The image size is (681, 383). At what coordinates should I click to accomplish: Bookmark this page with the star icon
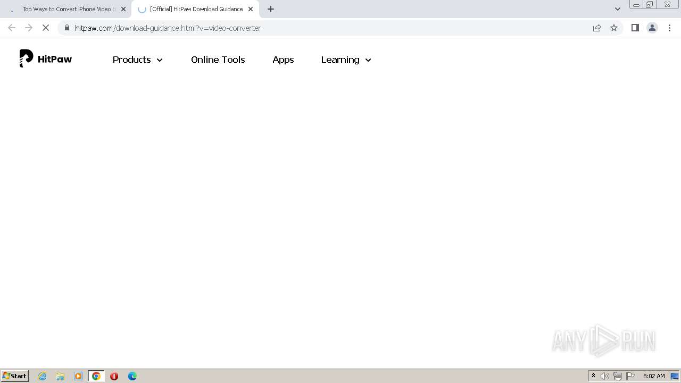tap(614, 28)
